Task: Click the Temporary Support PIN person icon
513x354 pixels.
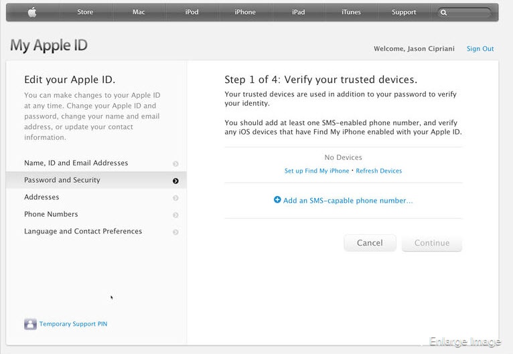Action: tap(30, 324)
